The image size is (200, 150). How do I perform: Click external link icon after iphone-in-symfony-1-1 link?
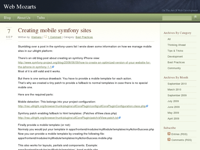click(x=53, y=67)
